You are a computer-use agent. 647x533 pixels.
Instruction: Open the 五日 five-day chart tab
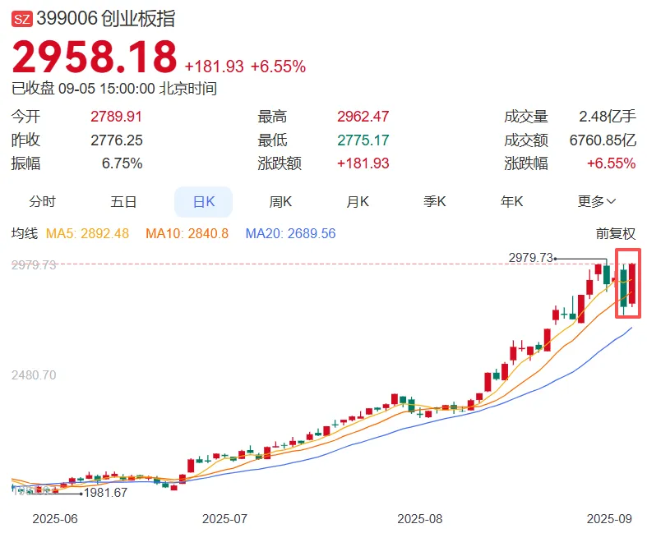[x=123, y=201]
